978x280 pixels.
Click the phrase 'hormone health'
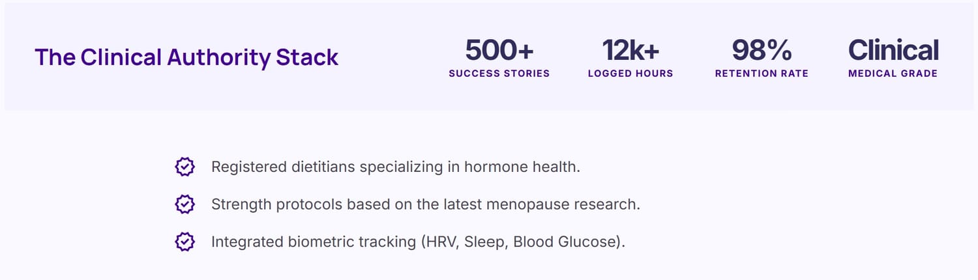click(x=522, y=167)
